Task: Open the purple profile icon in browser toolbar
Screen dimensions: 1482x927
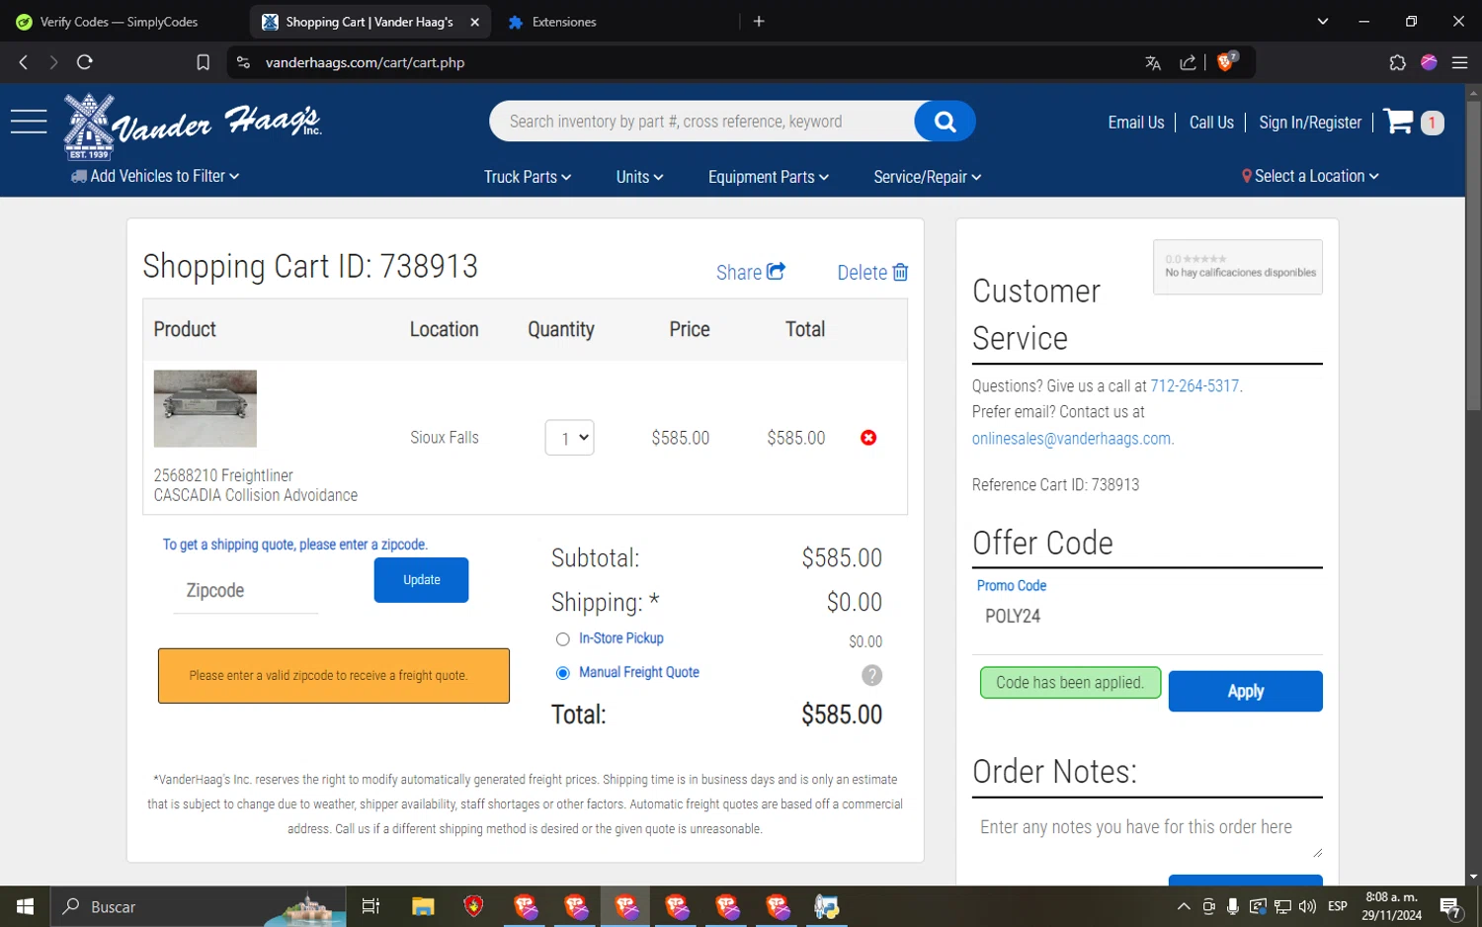Action: click(x=1429, y=62)
